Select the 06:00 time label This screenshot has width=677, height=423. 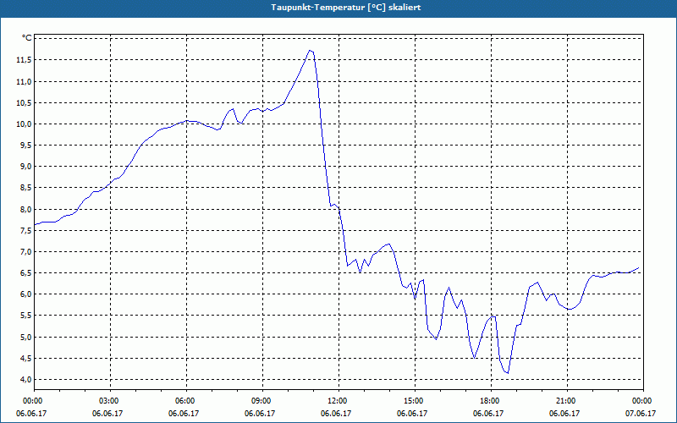click(186, 400)
